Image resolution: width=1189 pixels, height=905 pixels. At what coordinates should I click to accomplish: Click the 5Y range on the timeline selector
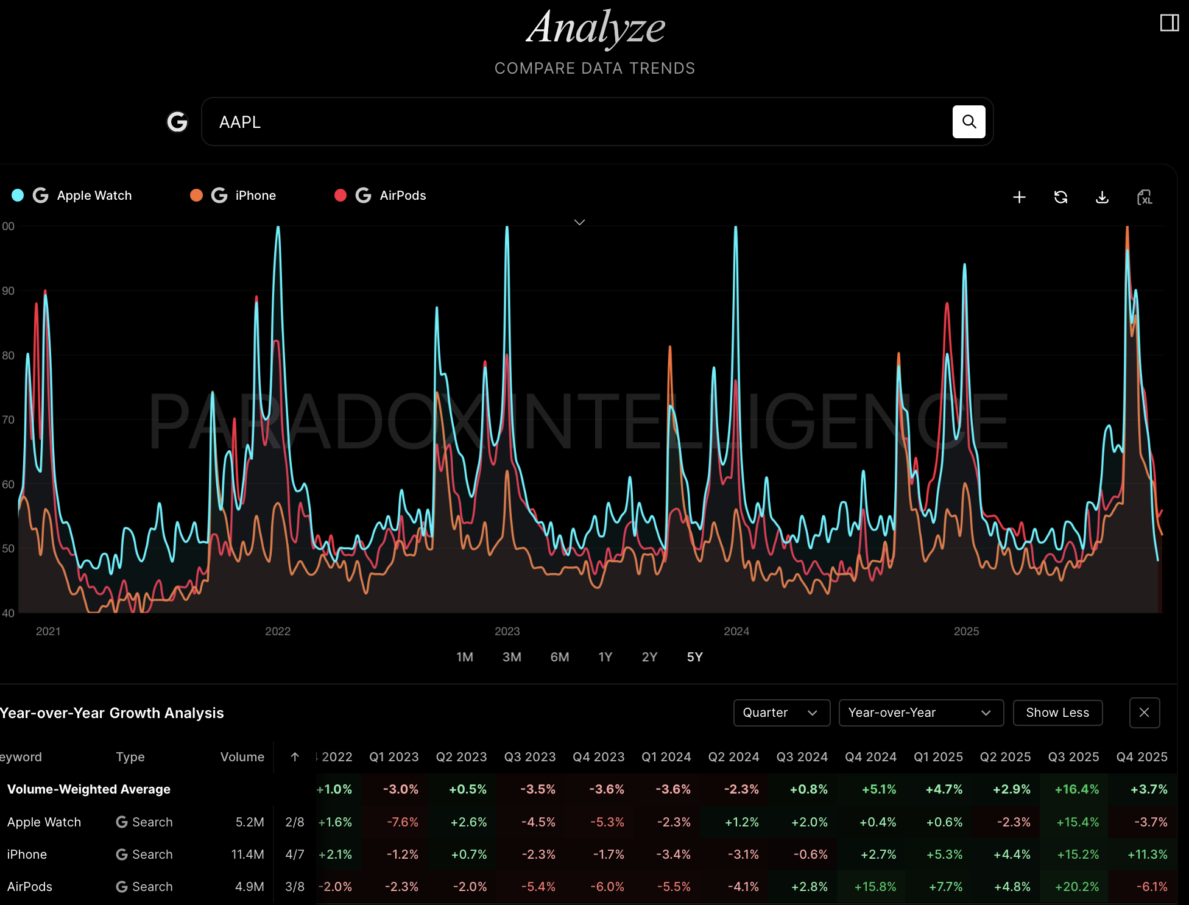pyautogui.click(x=694, y=657)
